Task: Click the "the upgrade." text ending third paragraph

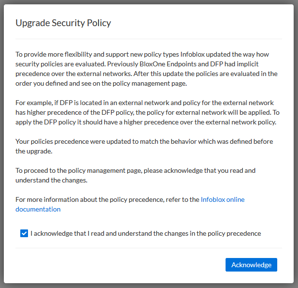Action: [x=35, y=151]
